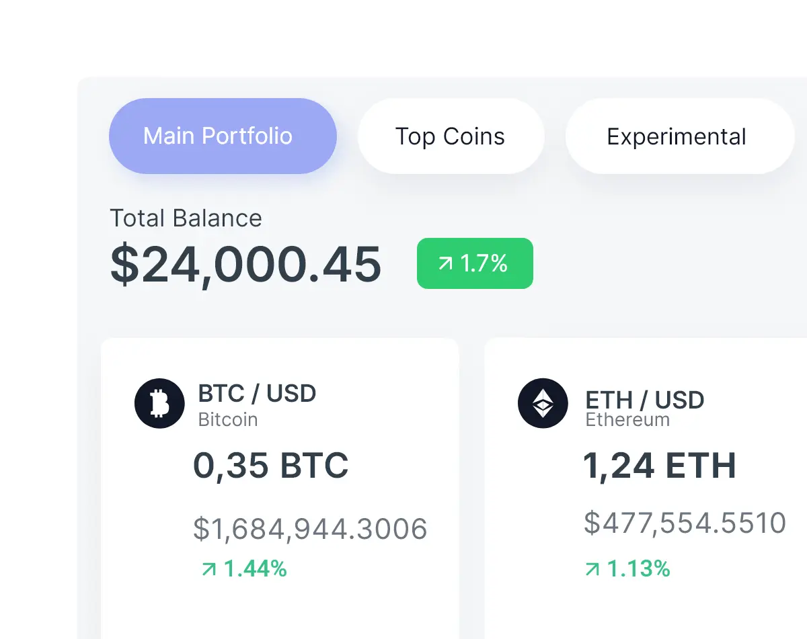The height and width of the screenshot is (639, 807).
Task: Open the Ethereum holdings card
Action: [646, 484]
